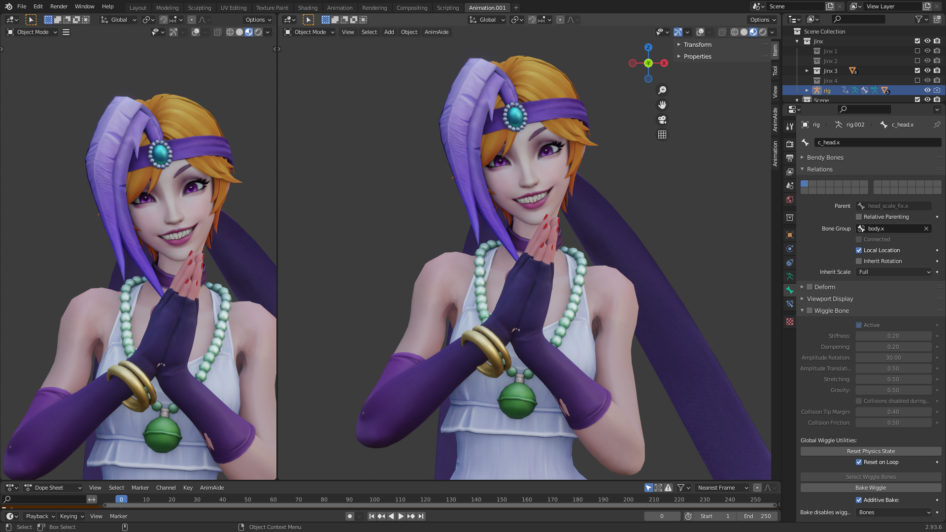Click the zoom magnifier in the viewport
Viewport: 946px width, 532px height.
pyautogui.click(x=662, y=90)
